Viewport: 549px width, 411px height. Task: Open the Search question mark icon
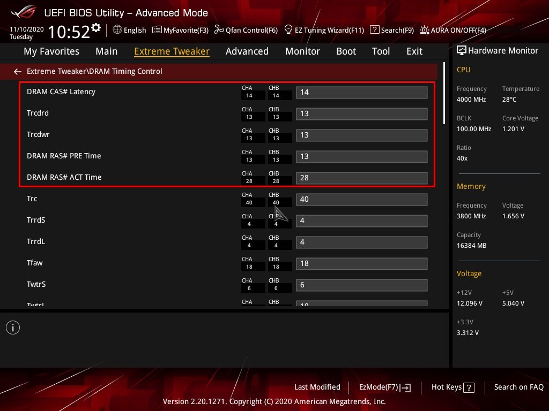(374, 30)
